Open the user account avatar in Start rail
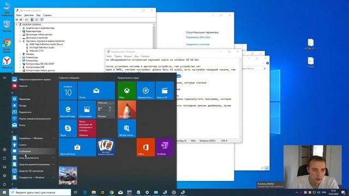This screenshot has width=349, height=196. [x=4, y=150]
